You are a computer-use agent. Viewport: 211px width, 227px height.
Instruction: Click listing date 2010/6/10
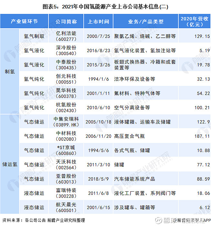pyautogui.click(x=98, y=108)
